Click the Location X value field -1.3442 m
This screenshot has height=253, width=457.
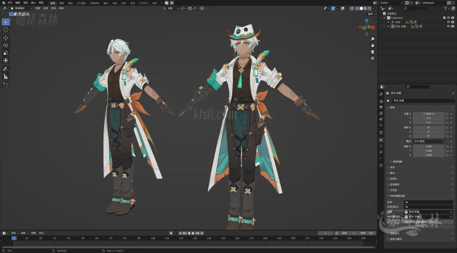pyautogui.click(x=429, y=114)
